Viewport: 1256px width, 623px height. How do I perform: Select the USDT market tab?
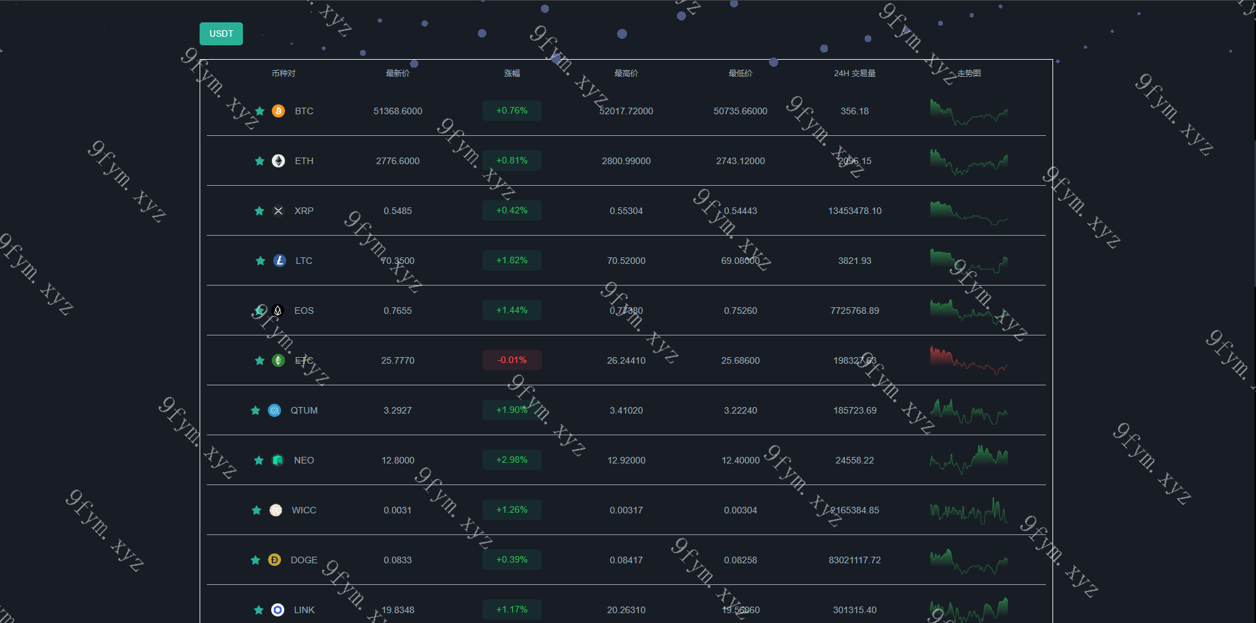coord(221,33)
